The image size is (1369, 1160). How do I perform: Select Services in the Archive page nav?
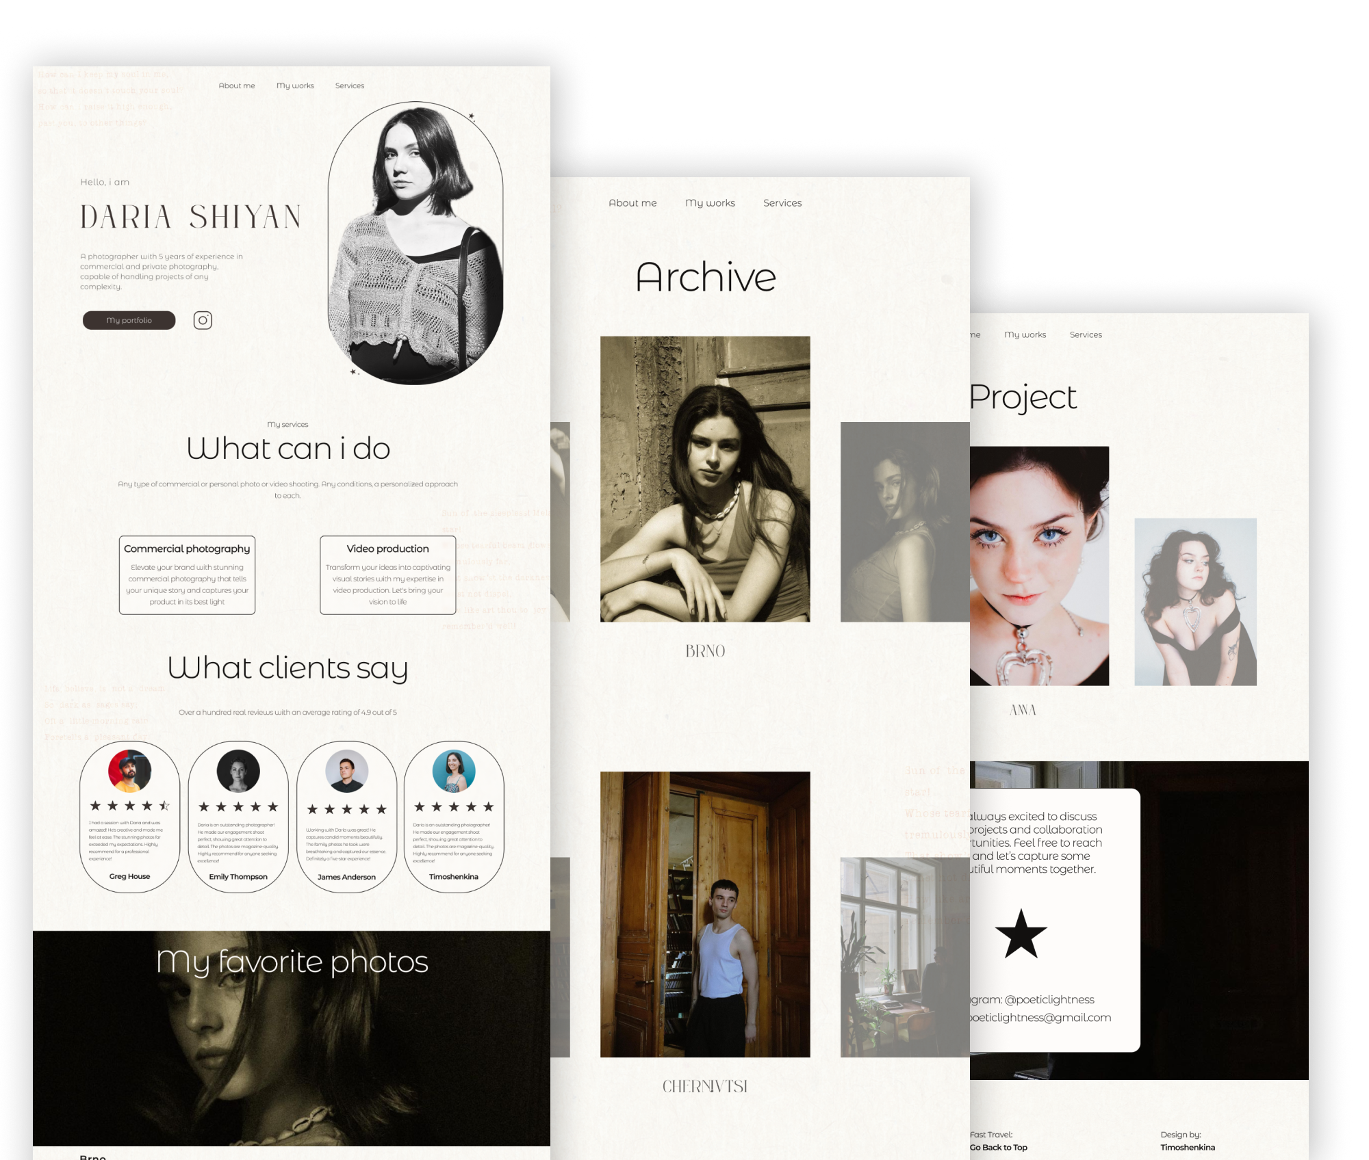pyautogui.click(x=782, y=203)
